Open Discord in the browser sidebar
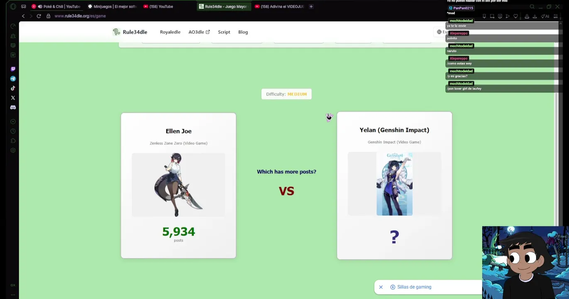 click(13, 108)
